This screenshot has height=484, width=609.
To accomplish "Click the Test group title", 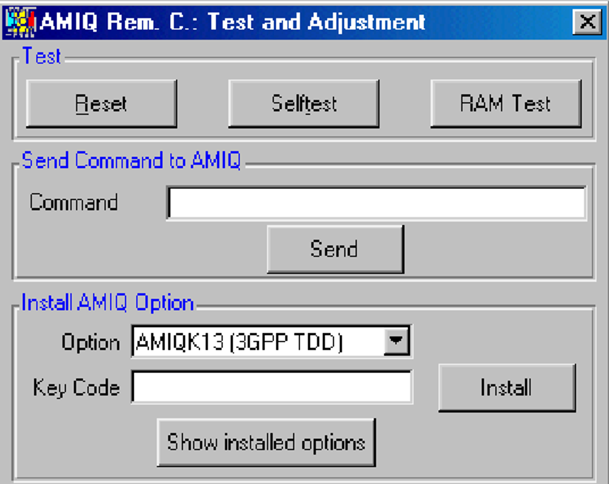I will click(41, 56).
